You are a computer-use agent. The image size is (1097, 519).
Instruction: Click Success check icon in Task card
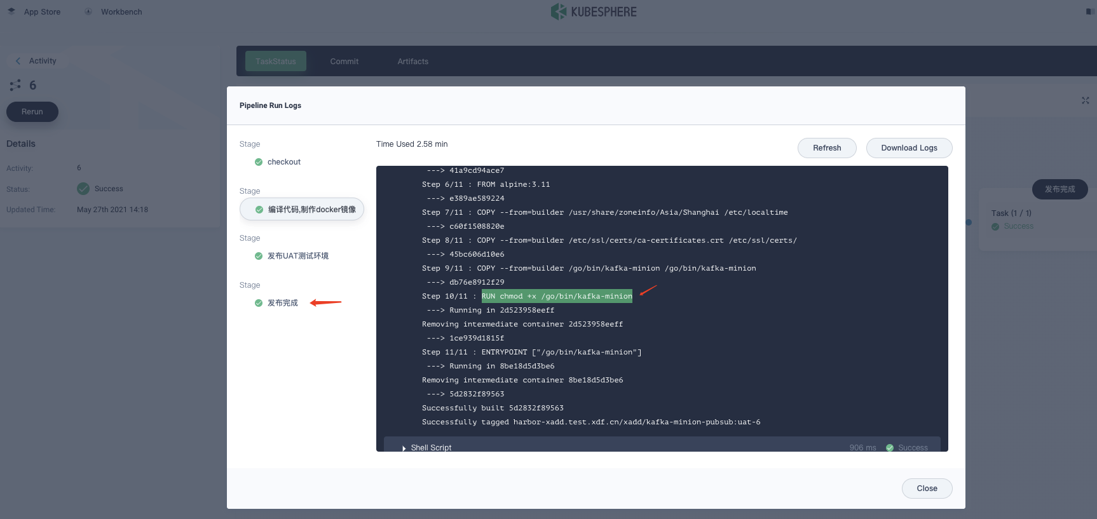(x=995, y=227)
